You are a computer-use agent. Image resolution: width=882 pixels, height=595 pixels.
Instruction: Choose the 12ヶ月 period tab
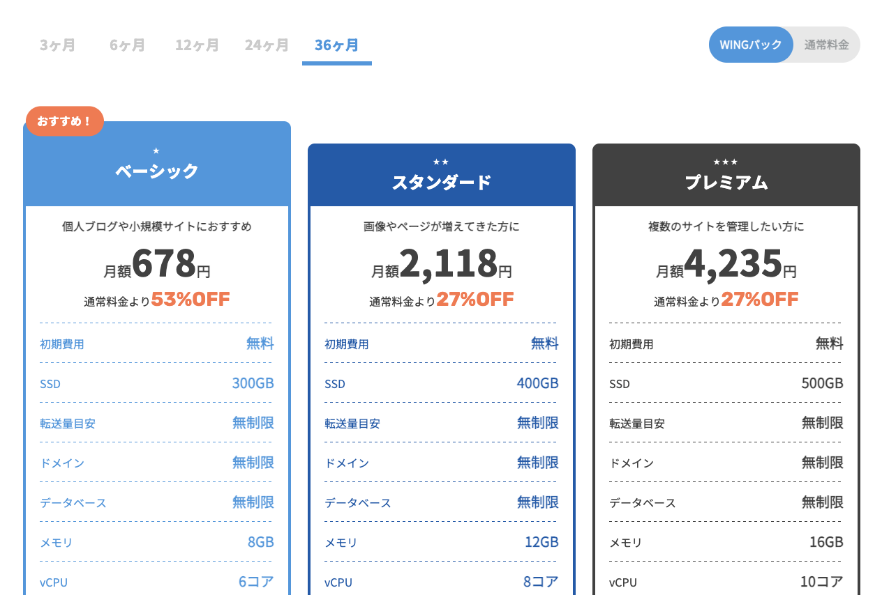197,45
